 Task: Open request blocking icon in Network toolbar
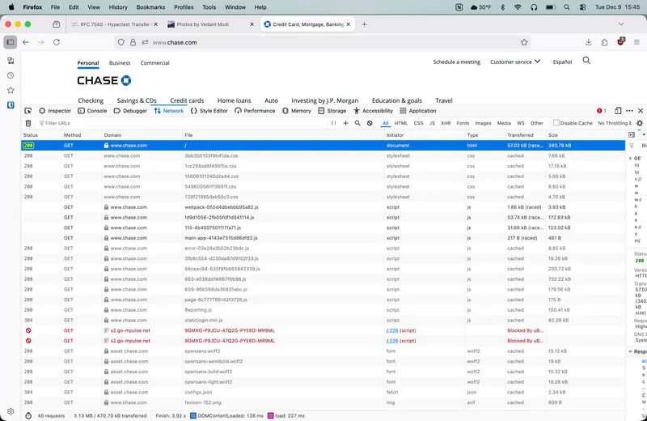coord(370,123)
